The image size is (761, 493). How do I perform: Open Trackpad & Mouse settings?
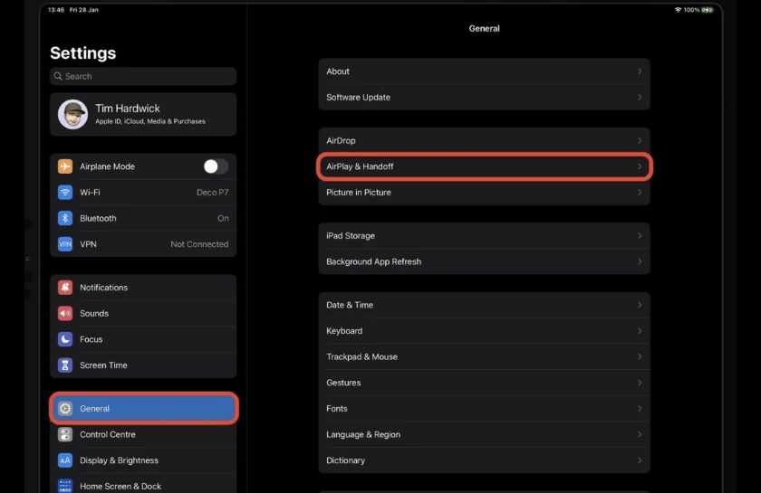[x=484, y=356]
